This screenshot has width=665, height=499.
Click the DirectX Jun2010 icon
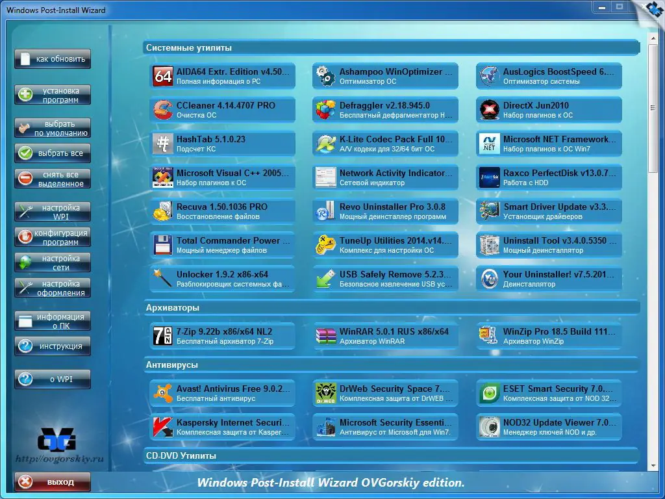tap(489, 110)
